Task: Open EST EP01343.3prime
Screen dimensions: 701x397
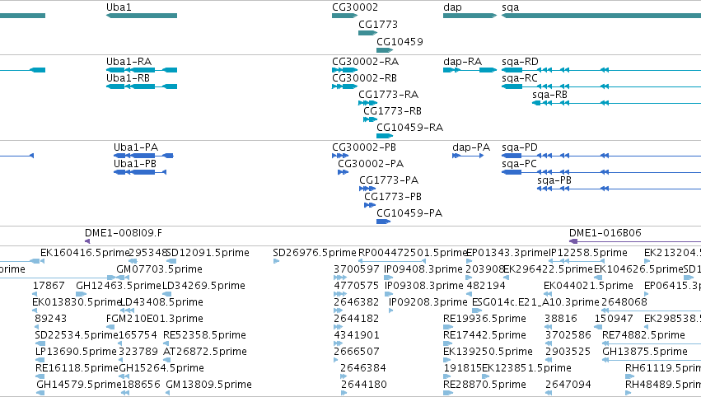Action: pyautogui.click(x=507, y=253)
